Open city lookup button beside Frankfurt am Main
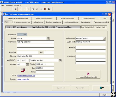The height and width of the screenshot is (97, 116). 60,60
